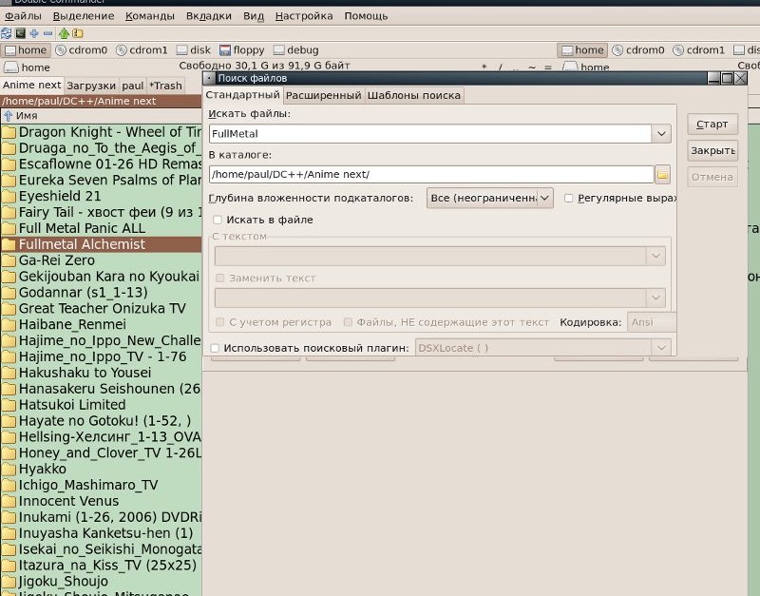Select the cdrom0 drive in the left drive bar

click(82, 50)
